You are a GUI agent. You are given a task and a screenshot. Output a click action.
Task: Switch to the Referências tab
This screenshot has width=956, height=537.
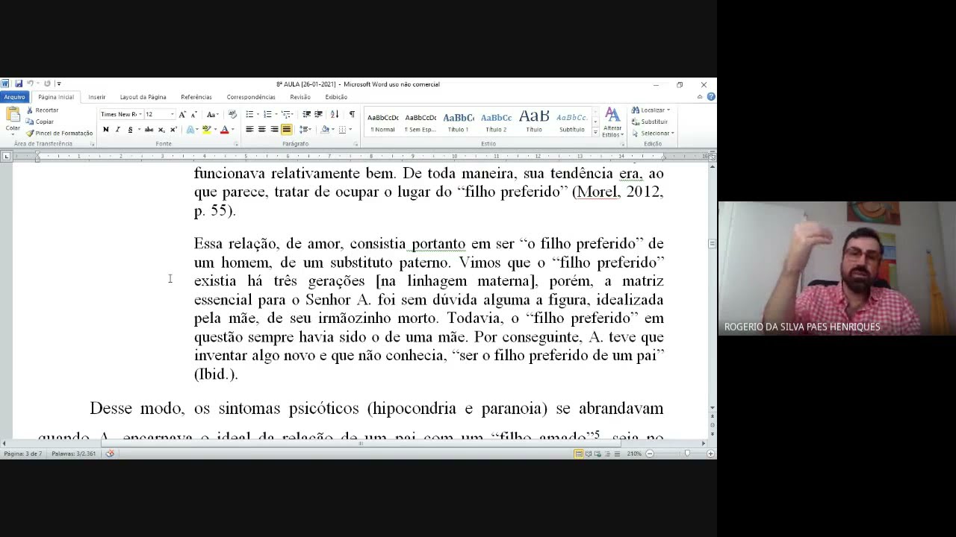click(x=196, y=97)
